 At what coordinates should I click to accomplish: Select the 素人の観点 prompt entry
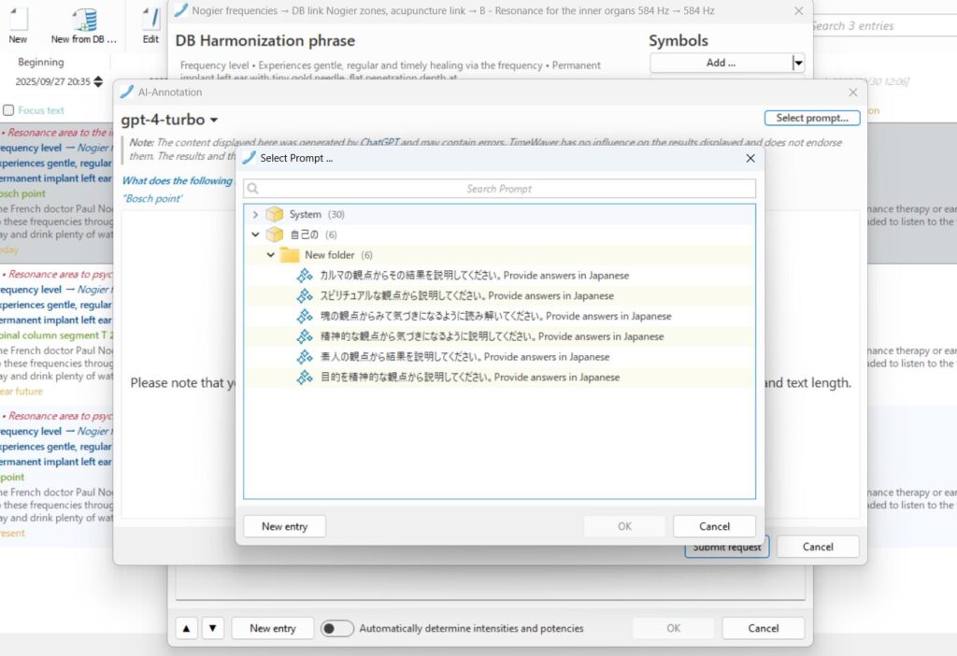(x=464, y=357)
